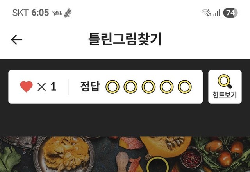Tap the back arrow icon
The image size is (250, 172).
click(x=16, y=39)
